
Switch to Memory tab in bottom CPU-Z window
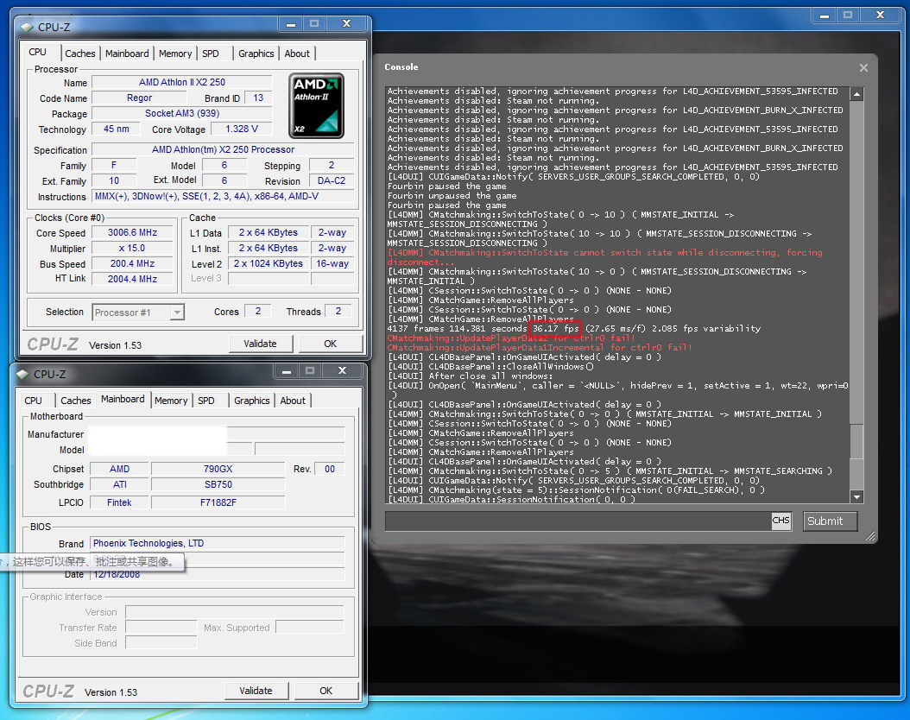click(171, 401)
